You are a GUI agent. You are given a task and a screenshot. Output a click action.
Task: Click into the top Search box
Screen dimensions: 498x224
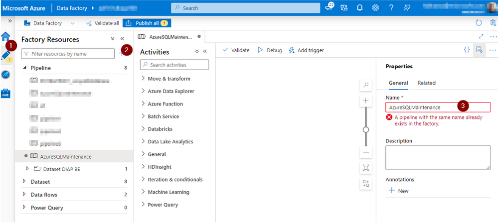click(245, 8)
